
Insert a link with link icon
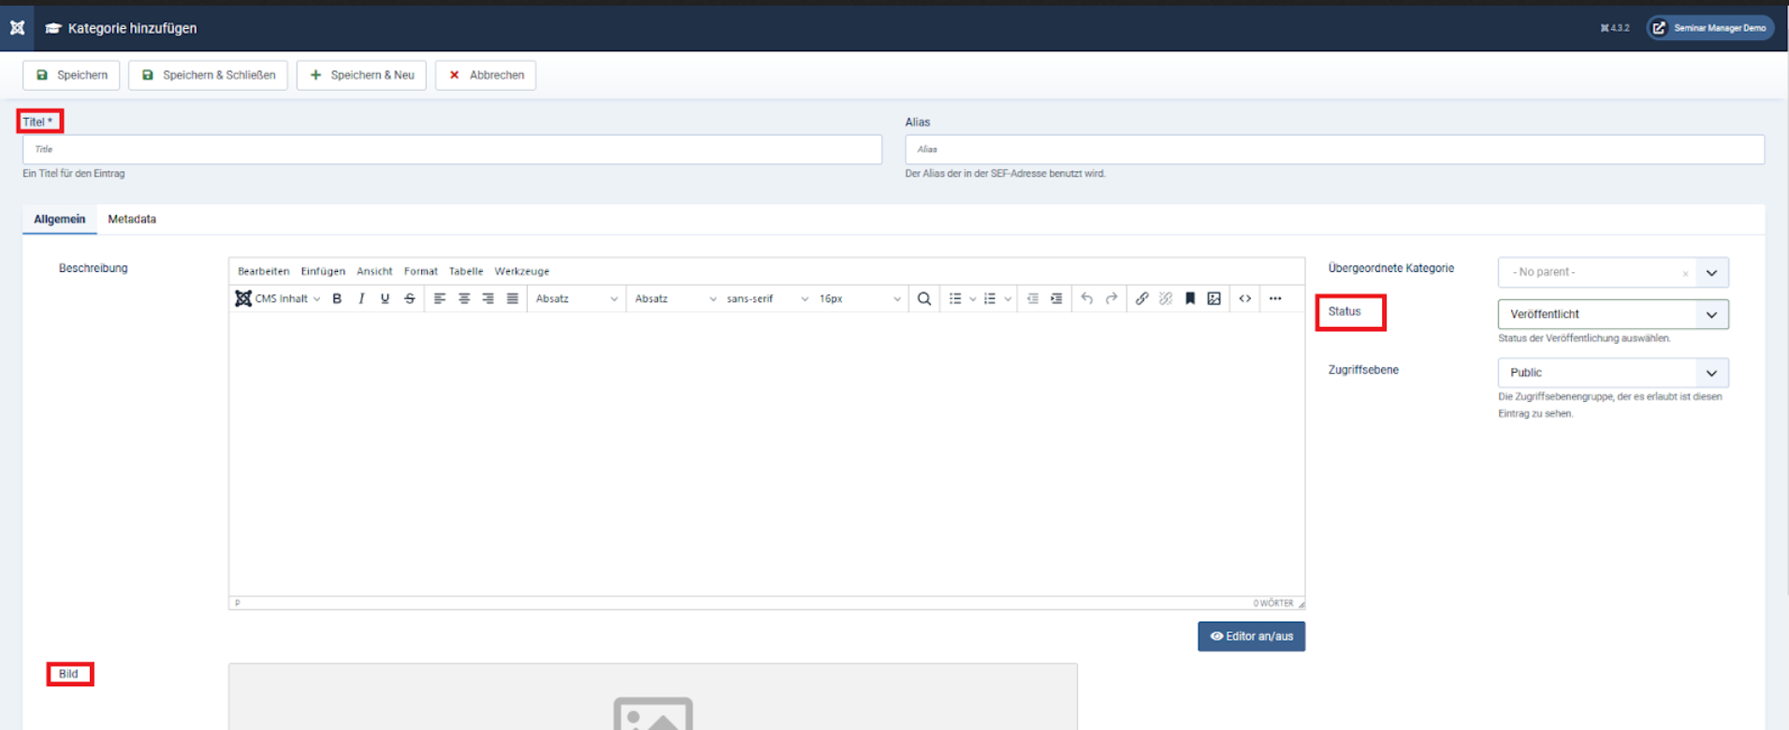(1142, 299)
